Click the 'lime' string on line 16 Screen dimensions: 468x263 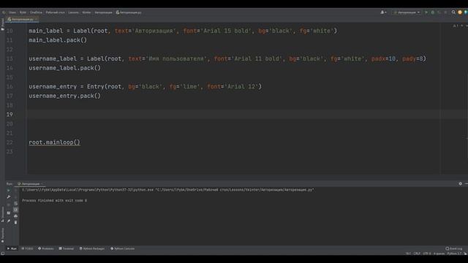point(190,86)
